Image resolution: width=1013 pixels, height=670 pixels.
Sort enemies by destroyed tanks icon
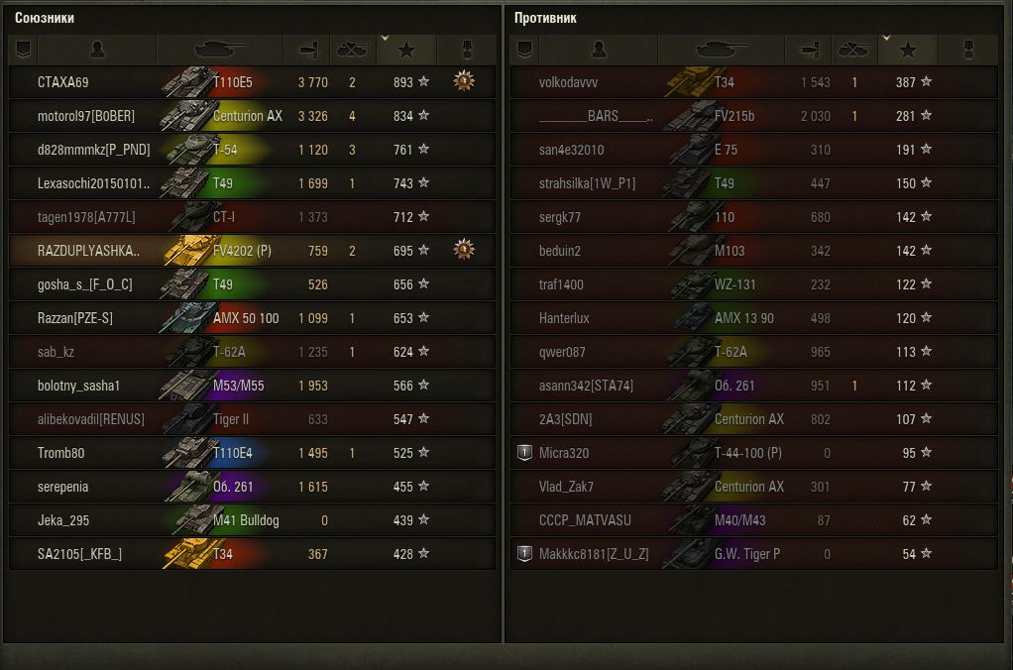[x=853, y=50]
